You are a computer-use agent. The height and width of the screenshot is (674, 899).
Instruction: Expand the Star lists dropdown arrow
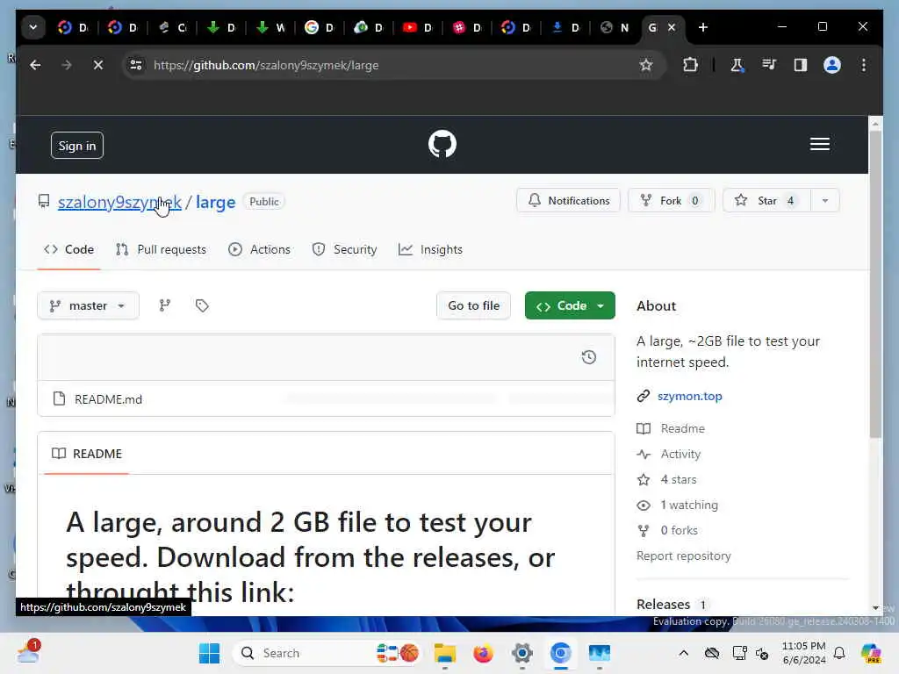[x=825, y=201]
